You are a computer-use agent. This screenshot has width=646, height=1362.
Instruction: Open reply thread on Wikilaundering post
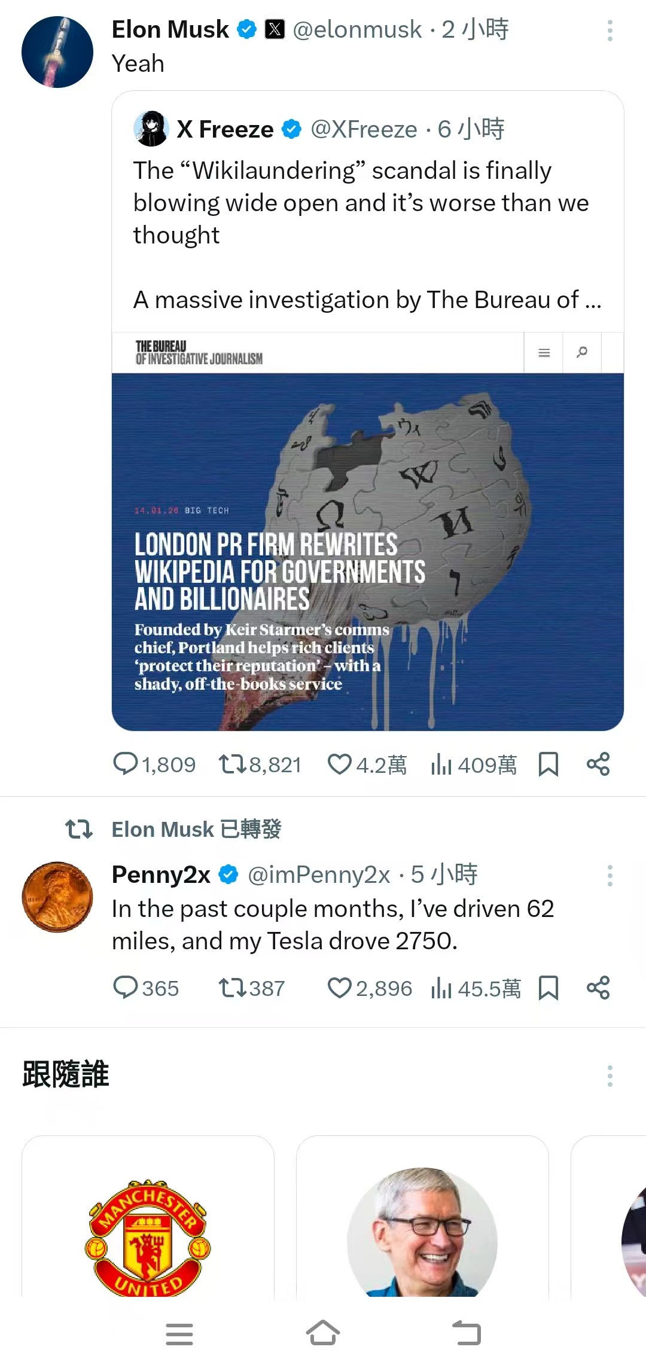pyautogui.click(x=126, y=764)
